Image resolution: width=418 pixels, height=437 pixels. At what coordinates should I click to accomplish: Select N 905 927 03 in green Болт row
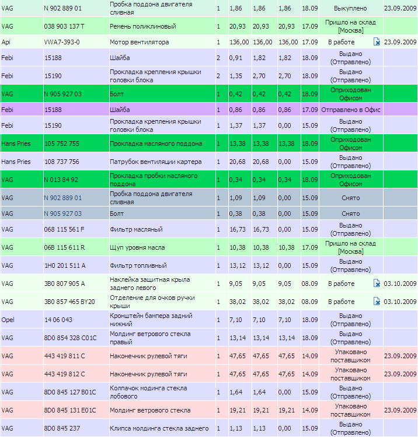pyautogui.click(x=62, y=94)
